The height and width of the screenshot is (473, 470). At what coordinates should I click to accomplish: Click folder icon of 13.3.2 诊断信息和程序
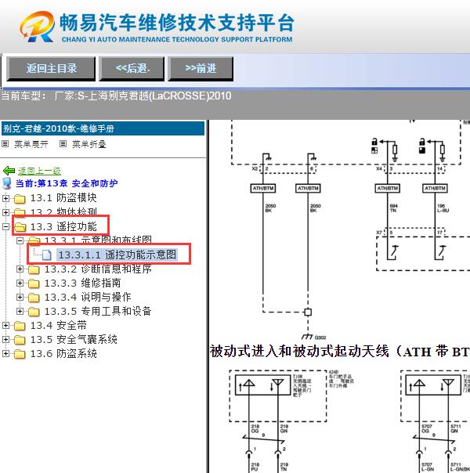[34, 269]
